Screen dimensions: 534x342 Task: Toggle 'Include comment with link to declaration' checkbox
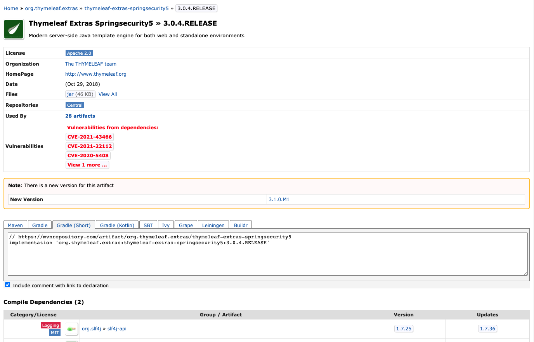pyautogui.click(x=7, y=285)
